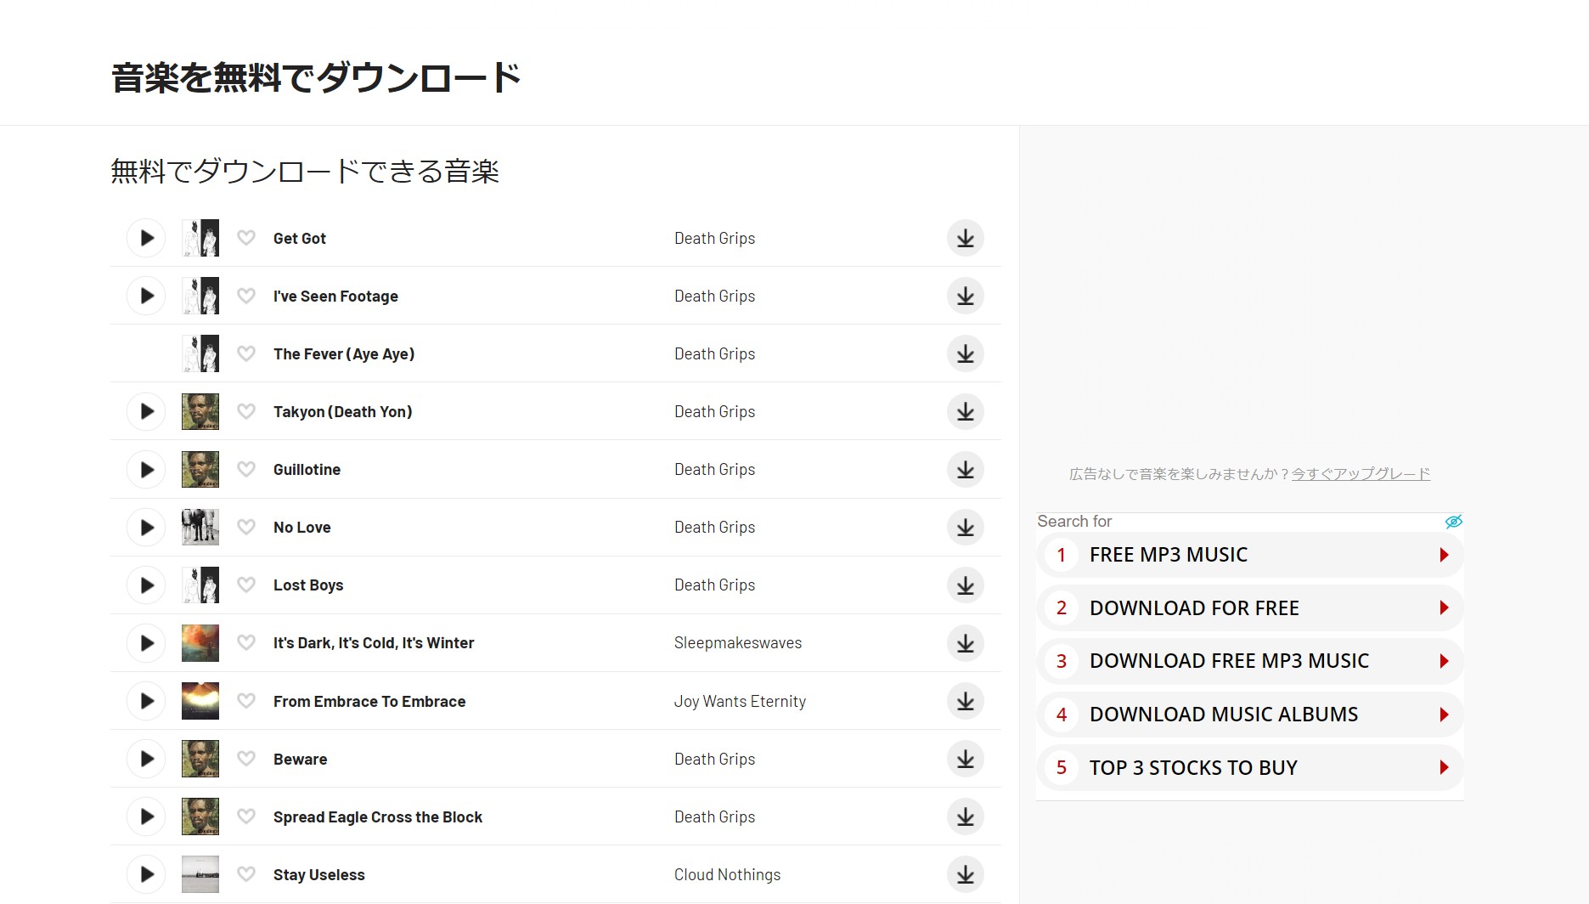Open Cloud Nothings artist page
Image resolution: width=1589 pixels, height=904 pixels.
click(x=727, y=875)
